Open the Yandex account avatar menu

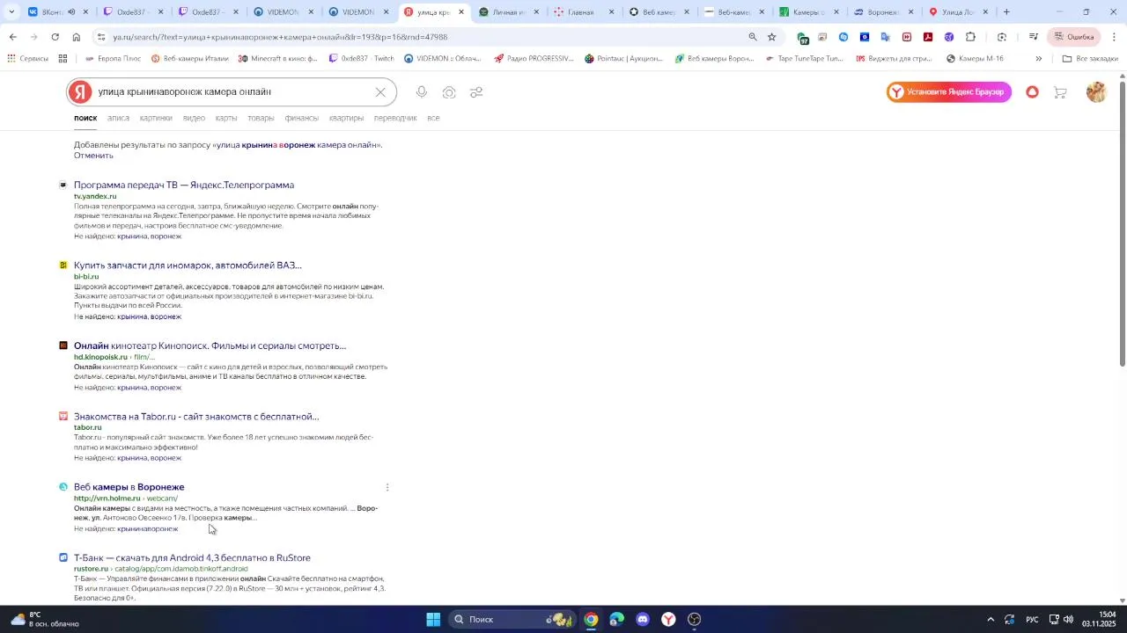[1096, 92]
